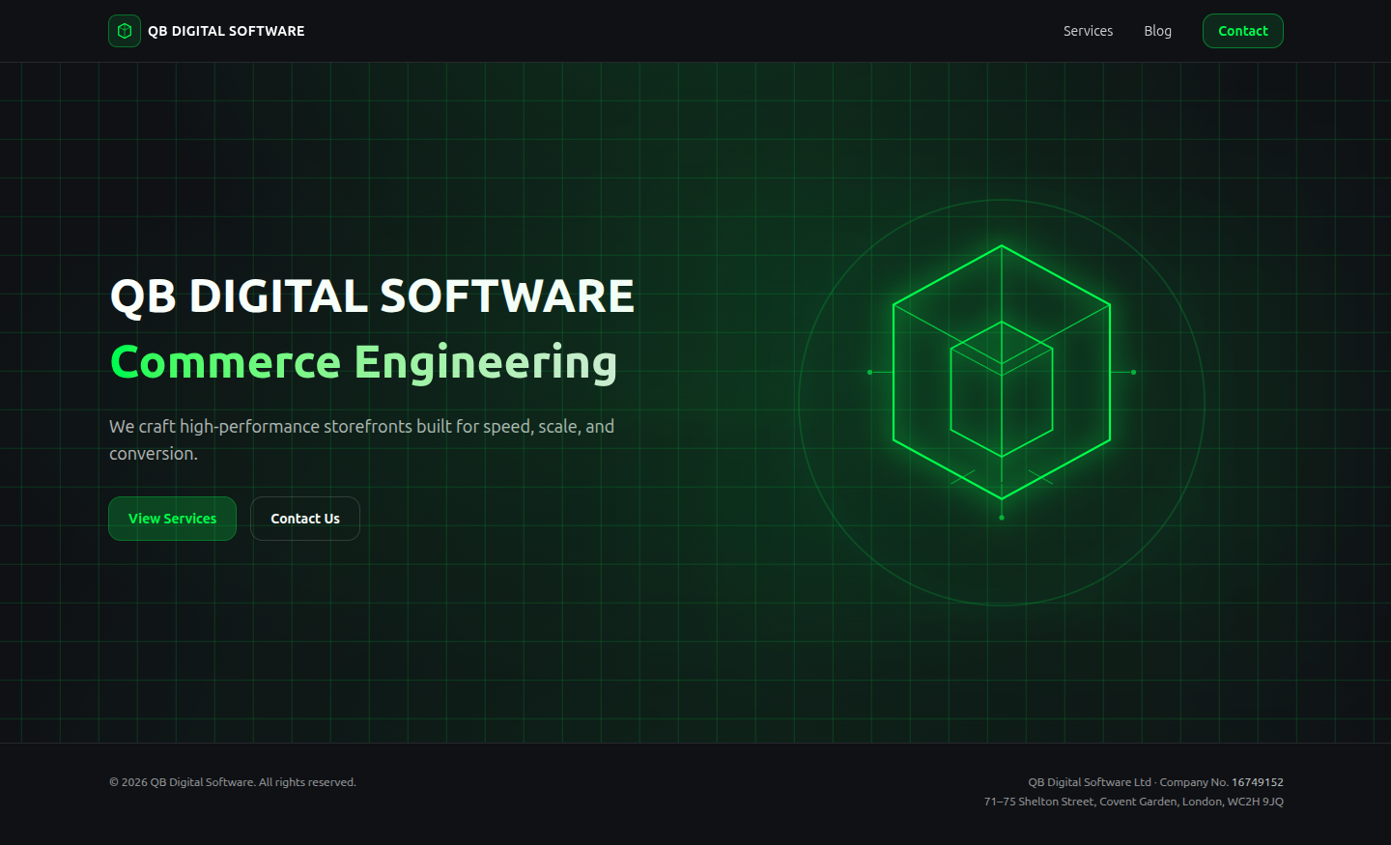Image resolution: width=1391 pixels, height=845 pixels.
Task: Open the Blog navigation item
Action: click(1157, 30)
